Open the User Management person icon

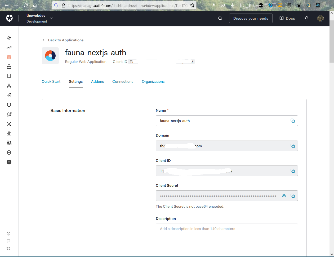coord(9,86)
